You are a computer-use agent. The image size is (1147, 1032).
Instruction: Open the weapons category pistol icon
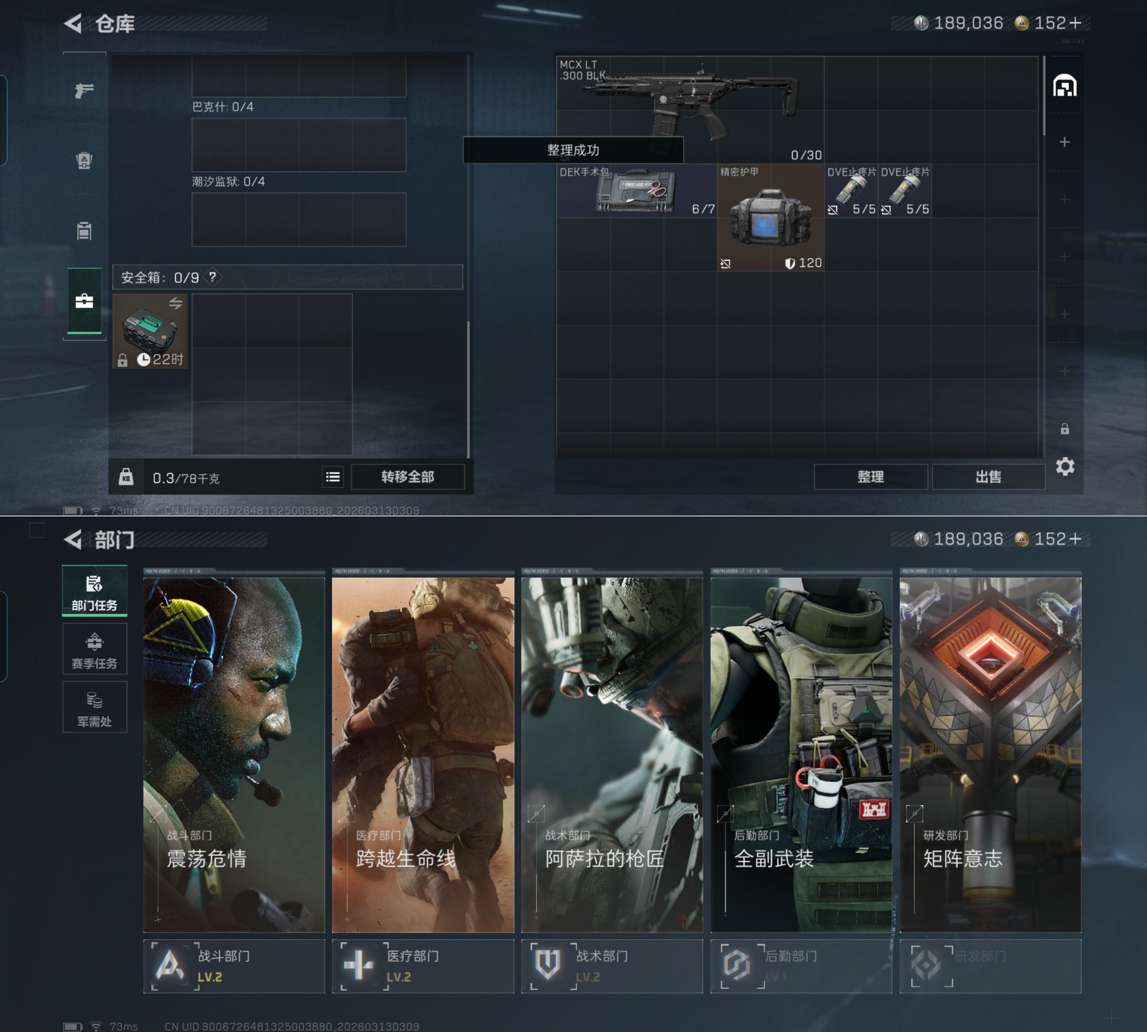click(x=84, y=90)
